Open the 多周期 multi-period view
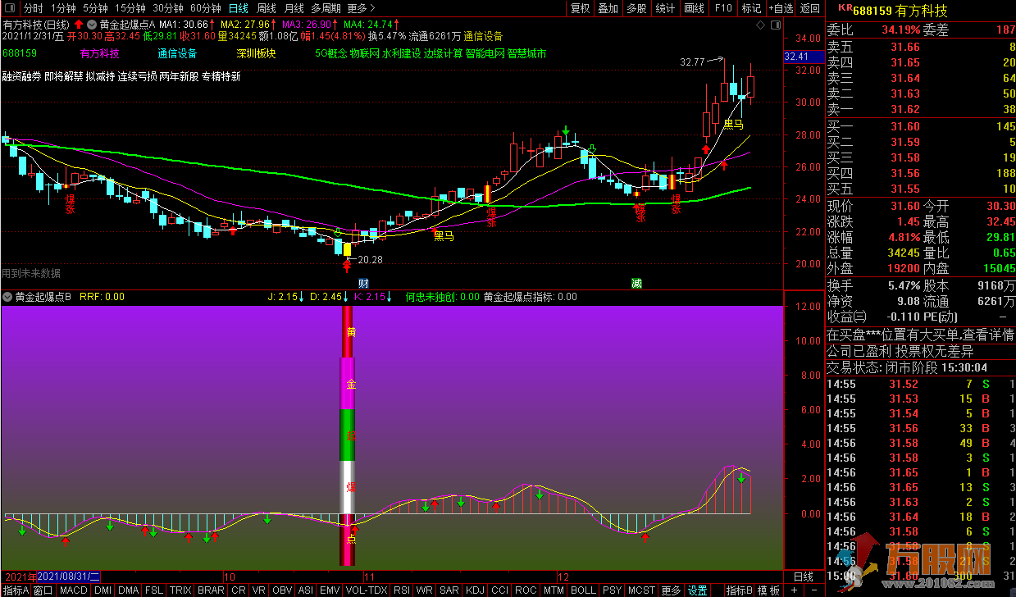Viewport: 1016px width, 597px height. (326, 8)
